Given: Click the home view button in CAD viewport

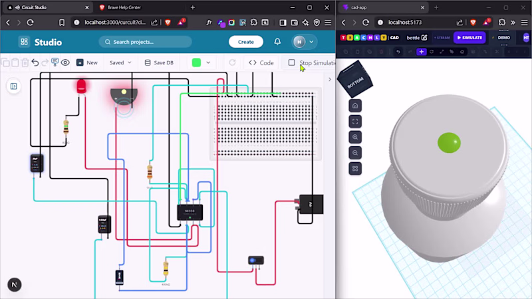Looking at the screenshot, I should coord(355,106).
